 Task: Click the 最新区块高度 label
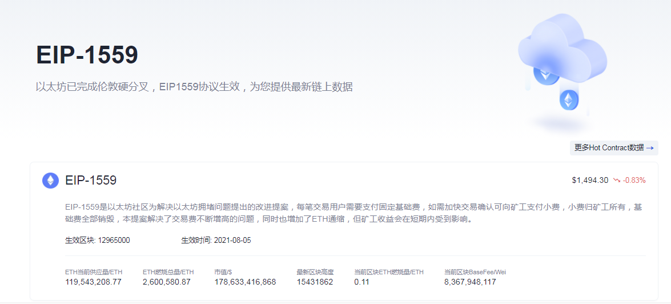(x=315, y=272)
